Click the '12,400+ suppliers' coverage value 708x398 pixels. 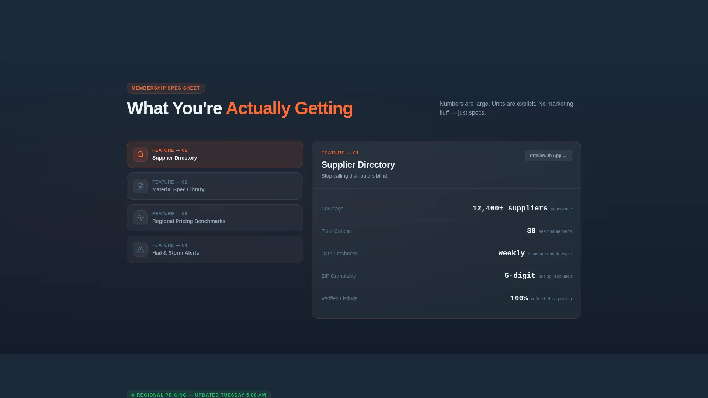[510, 208]
